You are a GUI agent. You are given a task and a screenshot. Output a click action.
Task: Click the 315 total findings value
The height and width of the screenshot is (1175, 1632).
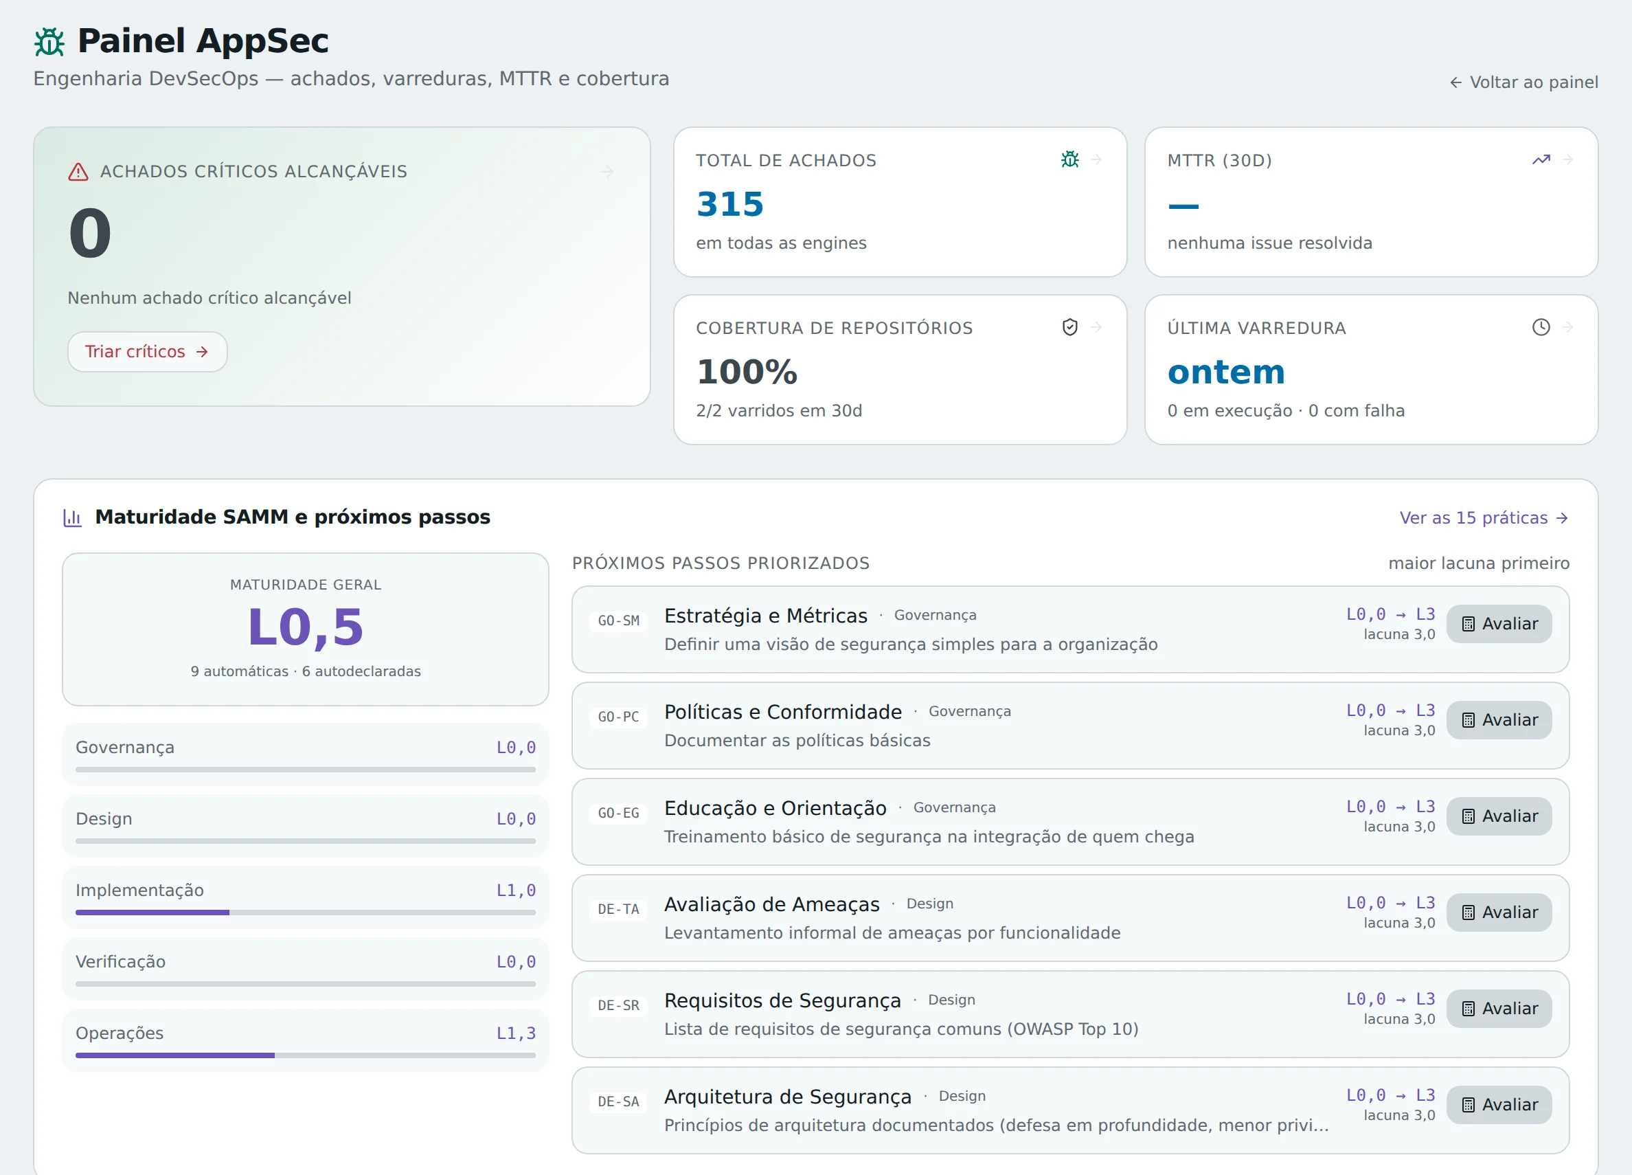pyautogui.click(x=729, y=204)
